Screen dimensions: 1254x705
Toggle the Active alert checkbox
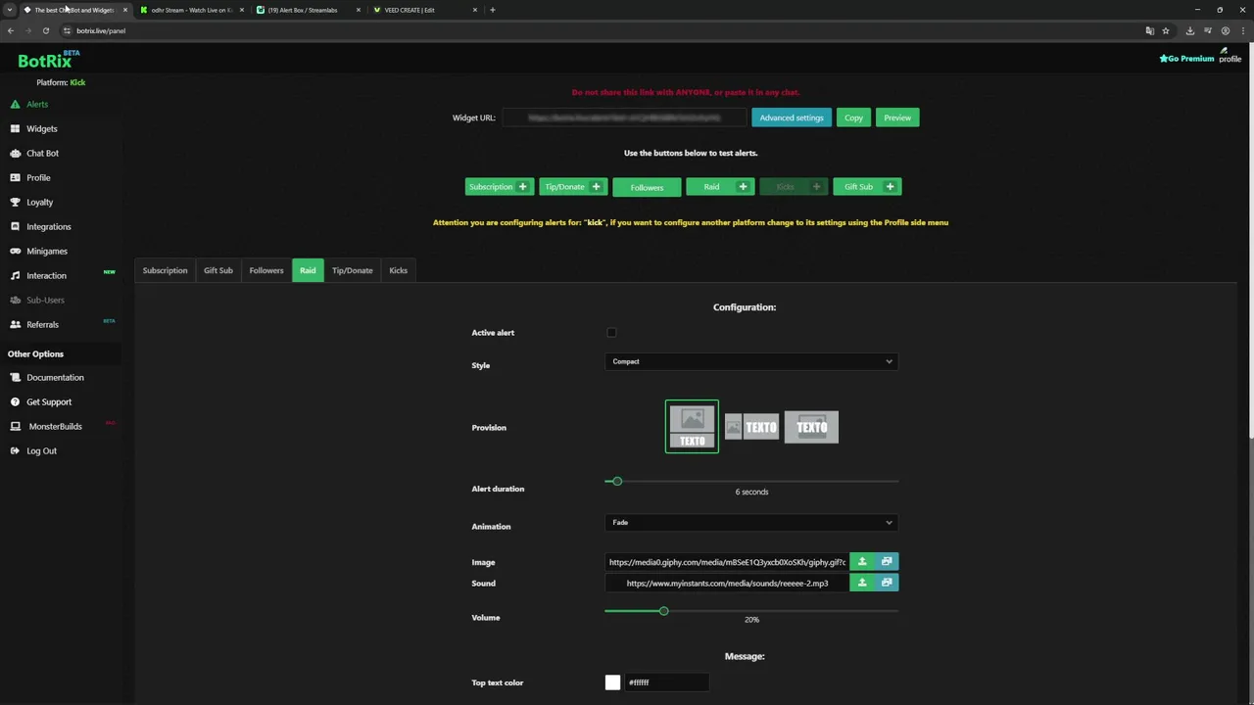[611, 333]
